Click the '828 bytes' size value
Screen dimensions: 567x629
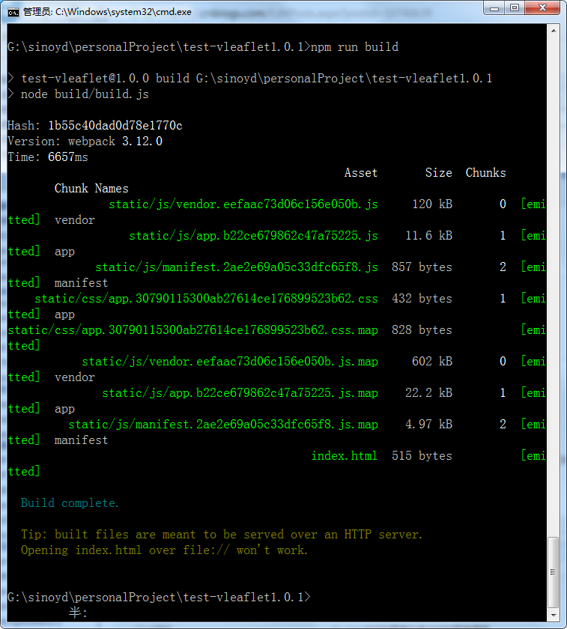point(422,330)
